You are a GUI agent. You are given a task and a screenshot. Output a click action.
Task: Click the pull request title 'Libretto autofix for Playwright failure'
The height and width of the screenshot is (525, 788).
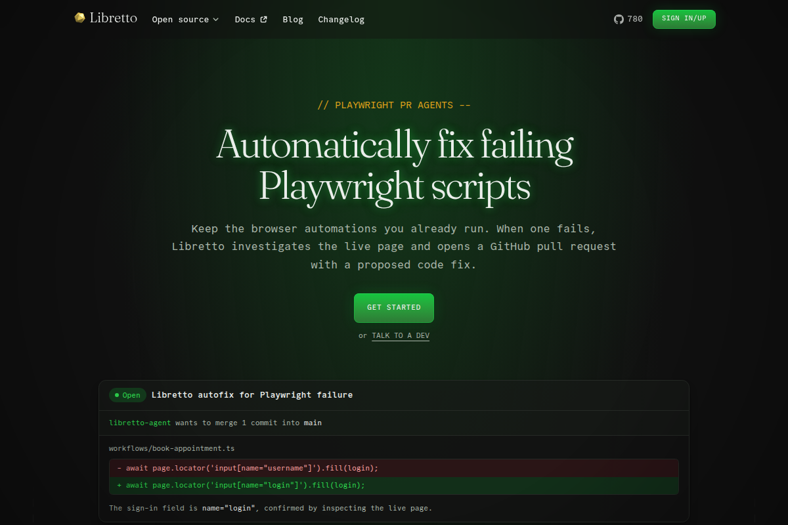[252, 395]
